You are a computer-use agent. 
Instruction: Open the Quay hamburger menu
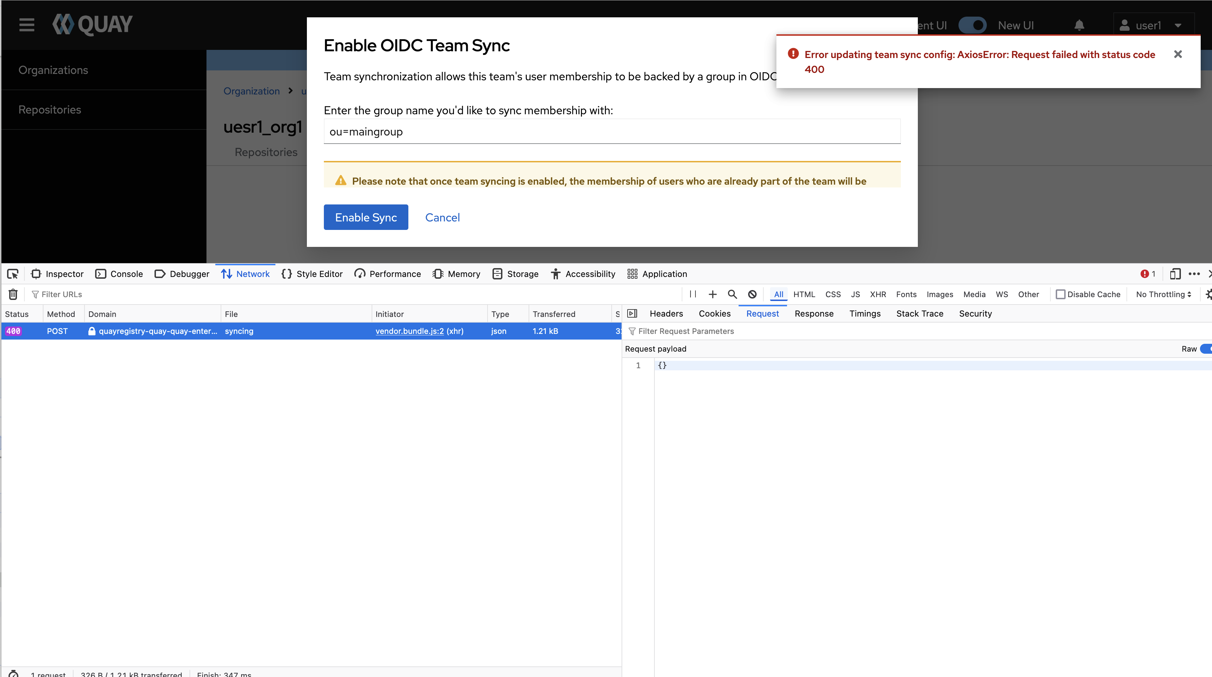(x=27, y=25)
